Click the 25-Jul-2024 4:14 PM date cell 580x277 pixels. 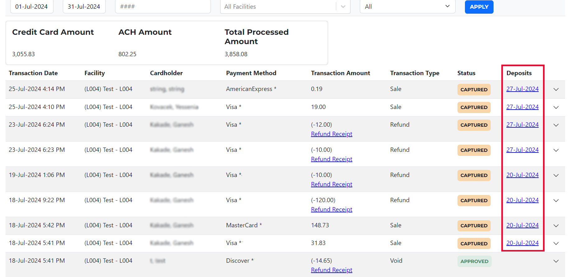37,89
